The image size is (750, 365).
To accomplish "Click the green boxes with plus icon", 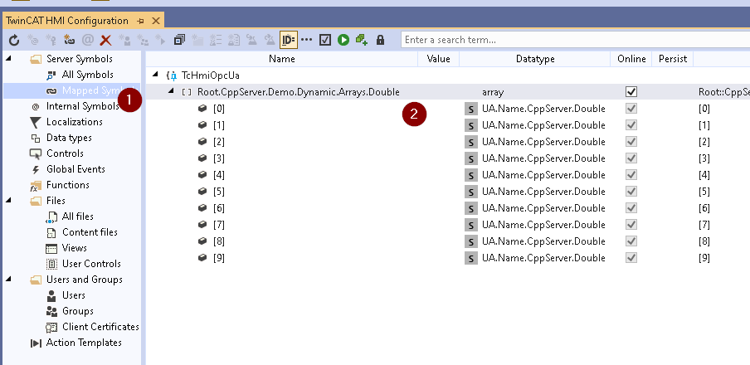I will 362,40.
